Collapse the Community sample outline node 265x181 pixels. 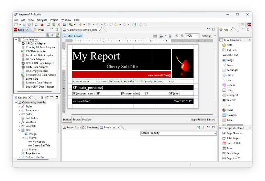(16, 102)
